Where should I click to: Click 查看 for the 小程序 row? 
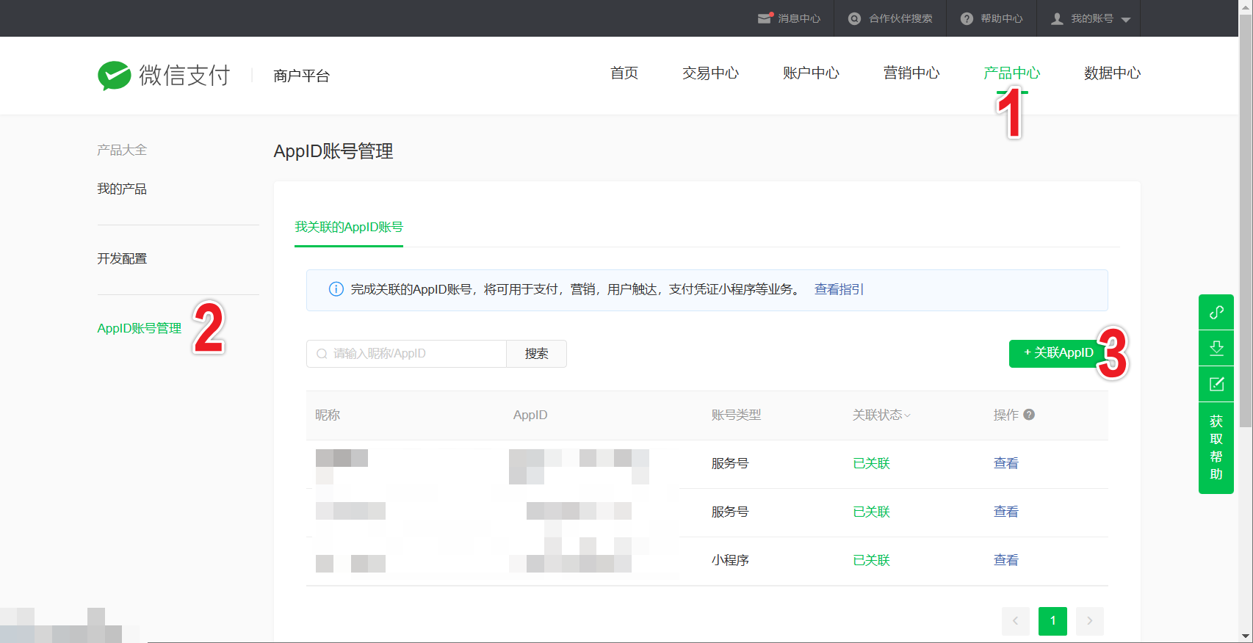pyautogui.click(x=1006, y=560)
